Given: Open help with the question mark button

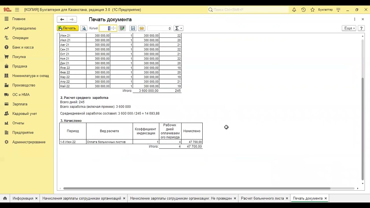Looking at the screenshot, I should [x=361, y=28].
